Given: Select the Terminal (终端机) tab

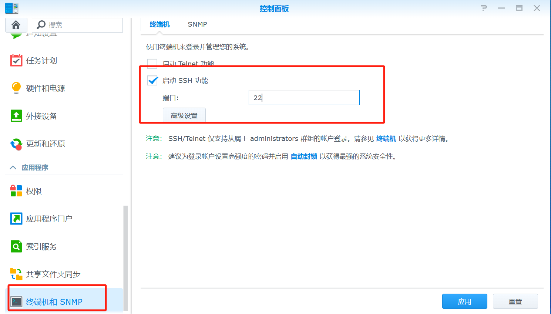Looking at the screenshot, I should (159, 24).
